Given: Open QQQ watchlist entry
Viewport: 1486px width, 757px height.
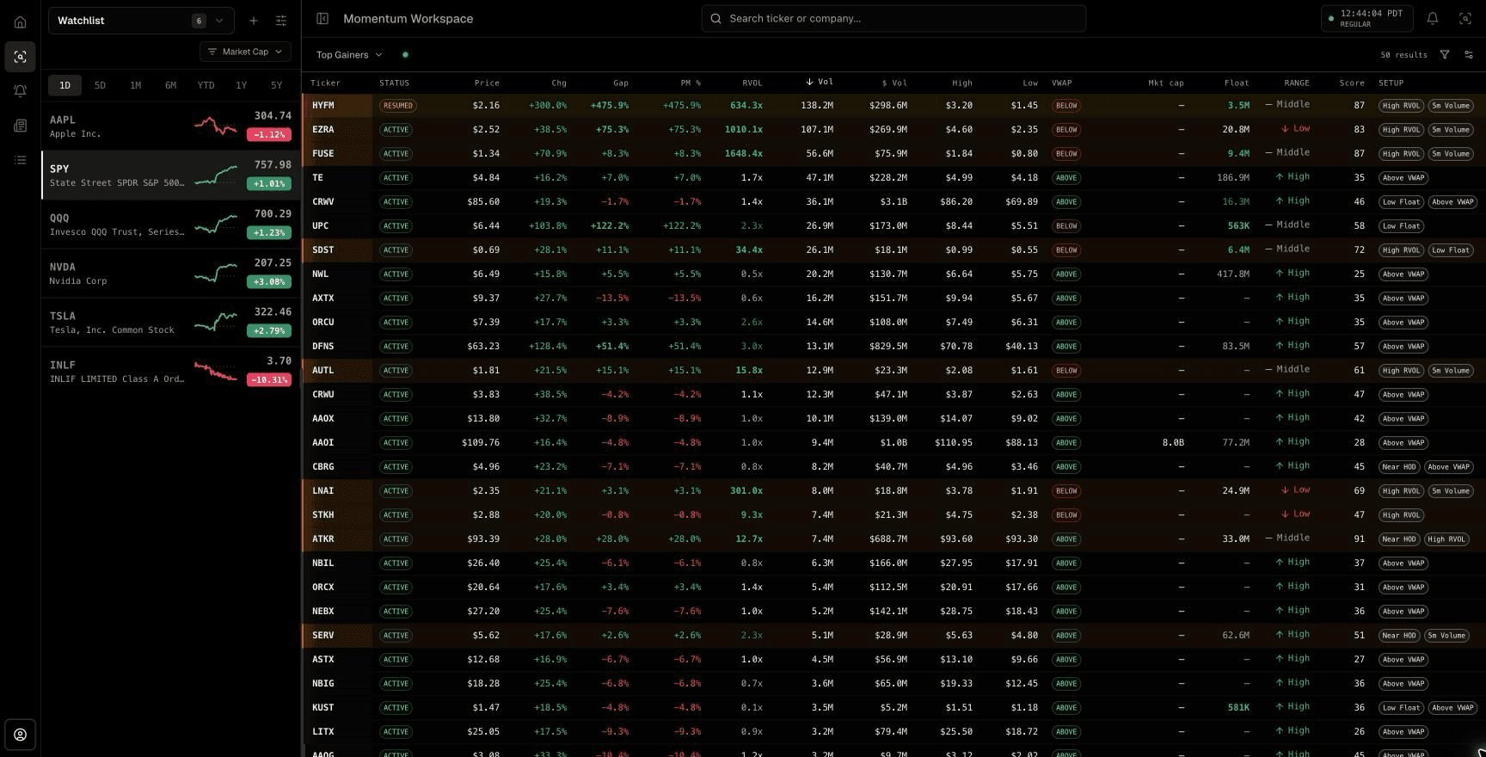Looking at the screenshot, I should coord(170,225).
